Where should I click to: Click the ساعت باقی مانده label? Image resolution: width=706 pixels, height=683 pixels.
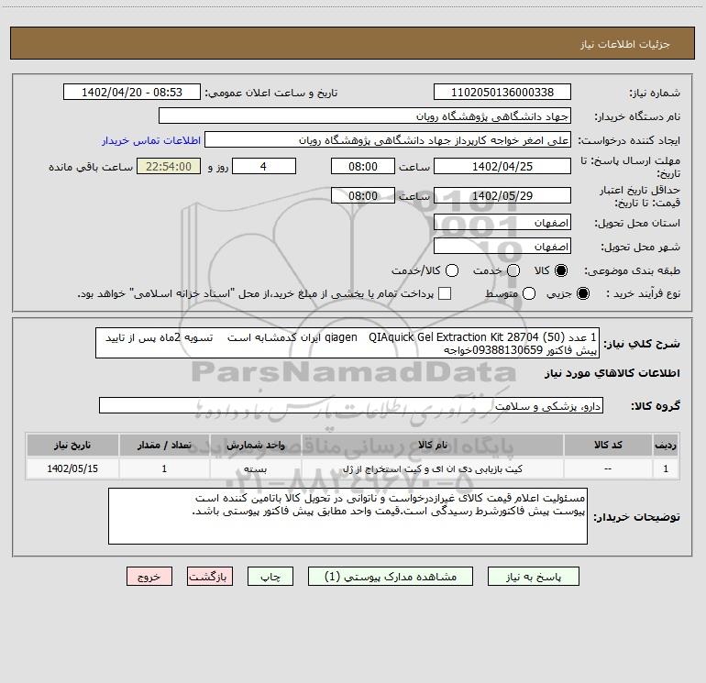pyautogui.click(x=91, y=167)
